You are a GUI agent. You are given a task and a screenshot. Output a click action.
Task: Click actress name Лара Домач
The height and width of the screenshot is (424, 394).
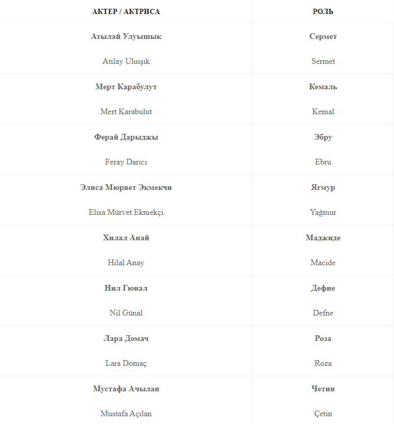point(126,338)
